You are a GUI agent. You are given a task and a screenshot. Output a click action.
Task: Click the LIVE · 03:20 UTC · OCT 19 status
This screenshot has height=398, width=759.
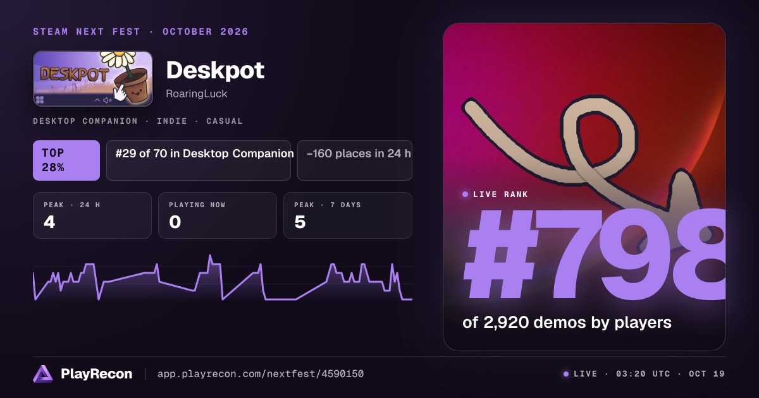click(644, 374)
